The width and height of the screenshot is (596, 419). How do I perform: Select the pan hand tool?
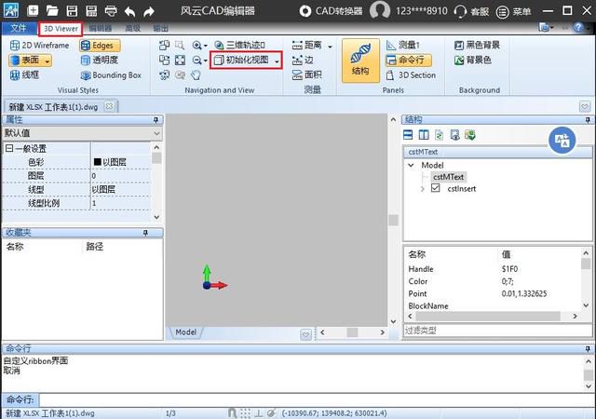pos(196,74)
